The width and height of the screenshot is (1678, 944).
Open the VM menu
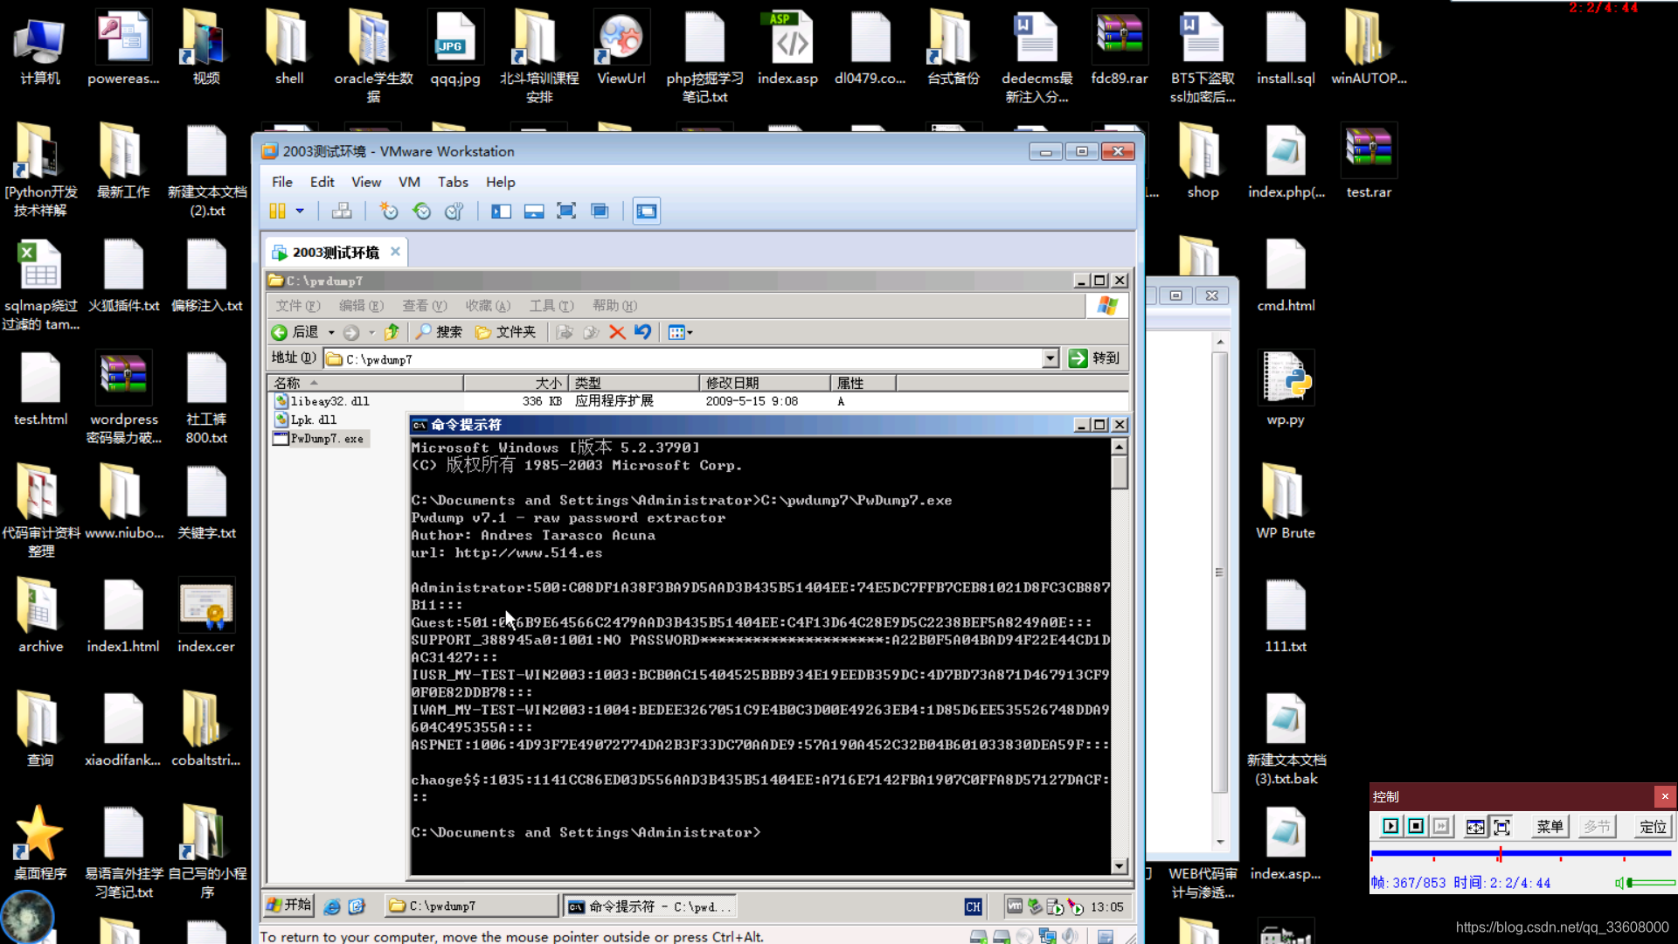click(x=409, y=182)
